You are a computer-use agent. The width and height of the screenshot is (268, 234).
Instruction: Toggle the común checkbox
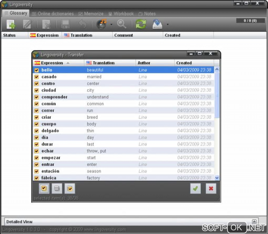coord(37,104)
